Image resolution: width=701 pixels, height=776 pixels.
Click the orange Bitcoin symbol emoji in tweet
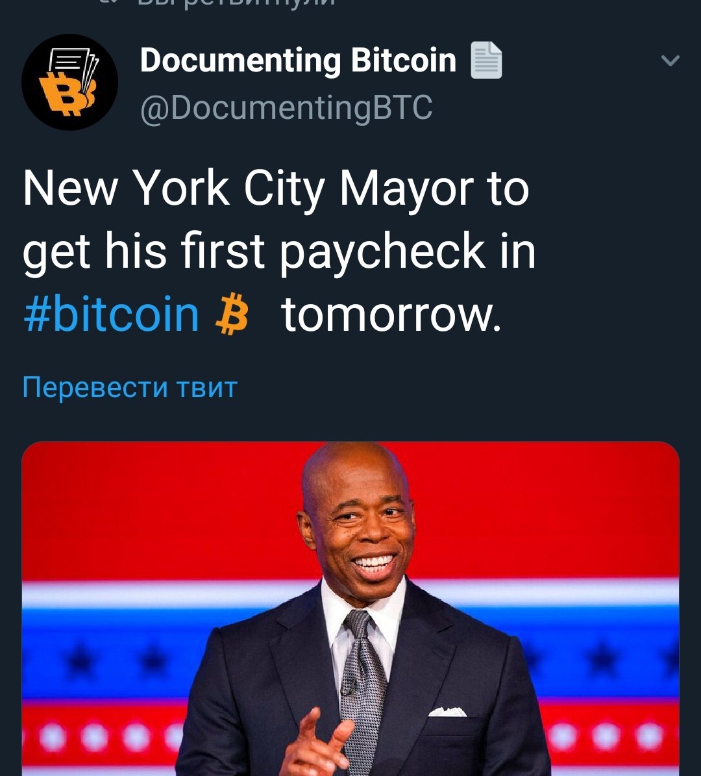pyautogui.click(x=231, y=314)
